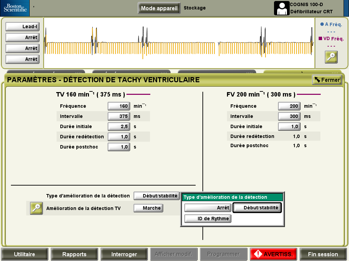Open the Rapports menu
The width and height of the screenshot is (349, 261).
point(74,254)
